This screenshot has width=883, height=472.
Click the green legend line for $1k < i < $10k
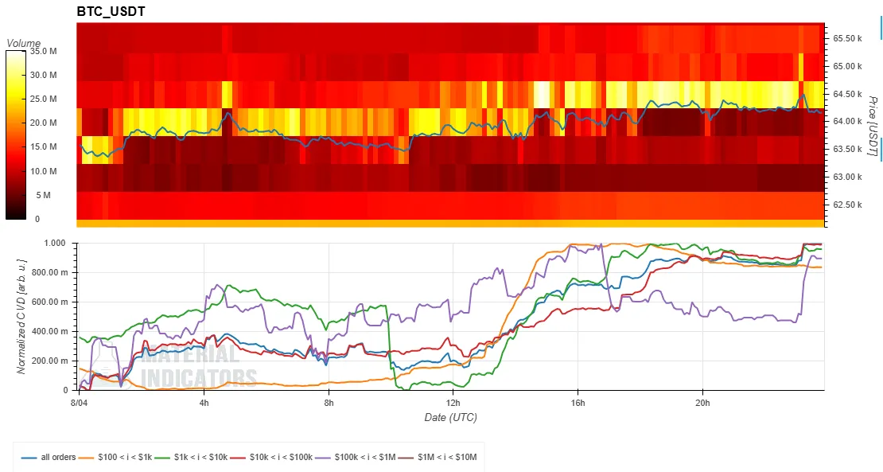pyautogui.click(x=162, y=458)
